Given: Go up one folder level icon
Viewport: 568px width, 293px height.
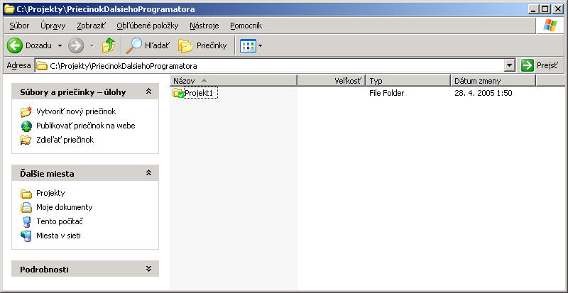Looking at the screenshot, I should tap(109, 45).
